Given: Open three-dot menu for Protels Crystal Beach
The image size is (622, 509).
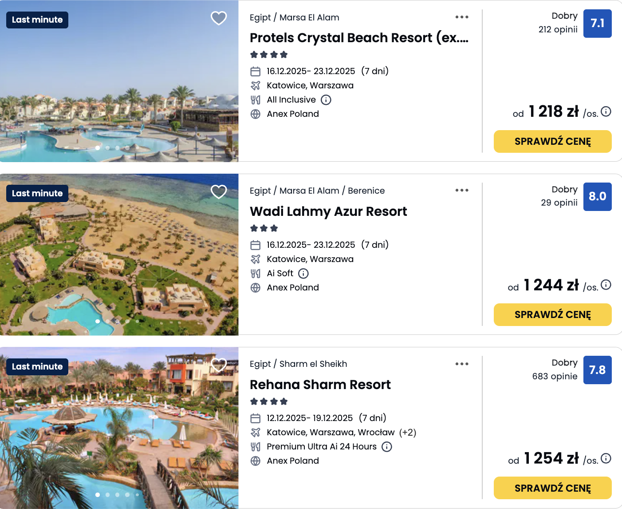Looking at the screenshot, I should click(x=462, y=17).
